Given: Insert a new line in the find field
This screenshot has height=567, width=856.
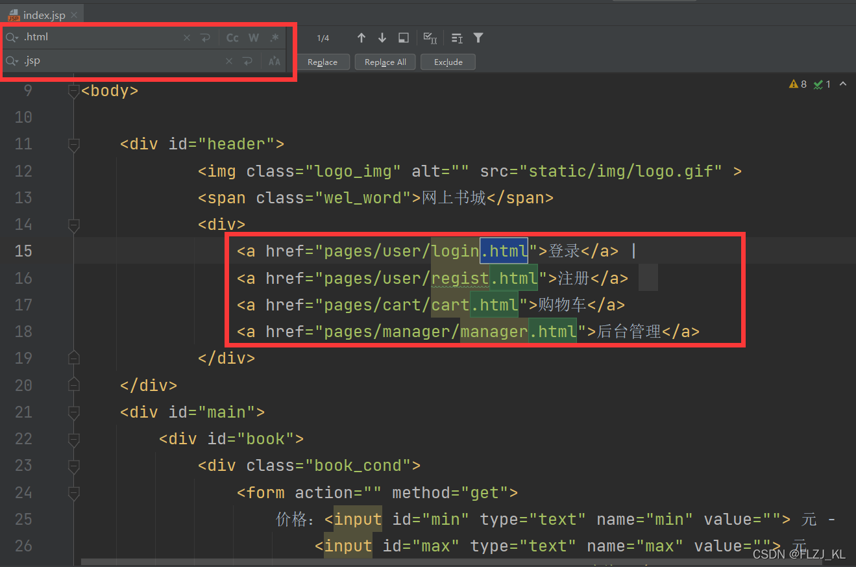Looking at the screenshot, I should 206,38.
